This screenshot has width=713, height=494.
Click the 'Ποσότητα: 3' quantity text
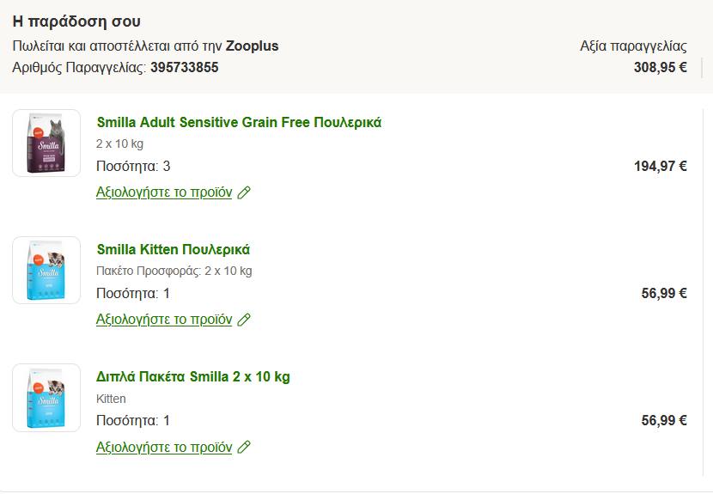(x=133, y=166)
